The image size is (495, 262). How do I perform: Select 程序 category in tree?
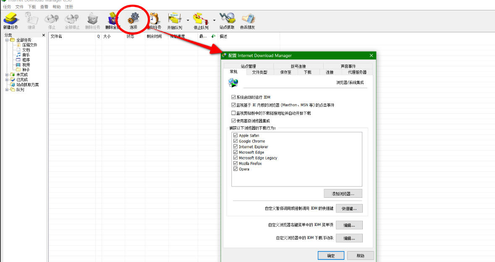point(26,60)
